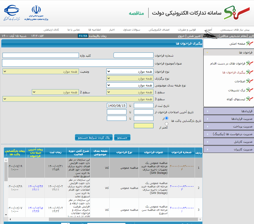Screen dimensions: 254x224
Task: Click the E-Commerce Development Center logo
Action: (x=11, y=13)
